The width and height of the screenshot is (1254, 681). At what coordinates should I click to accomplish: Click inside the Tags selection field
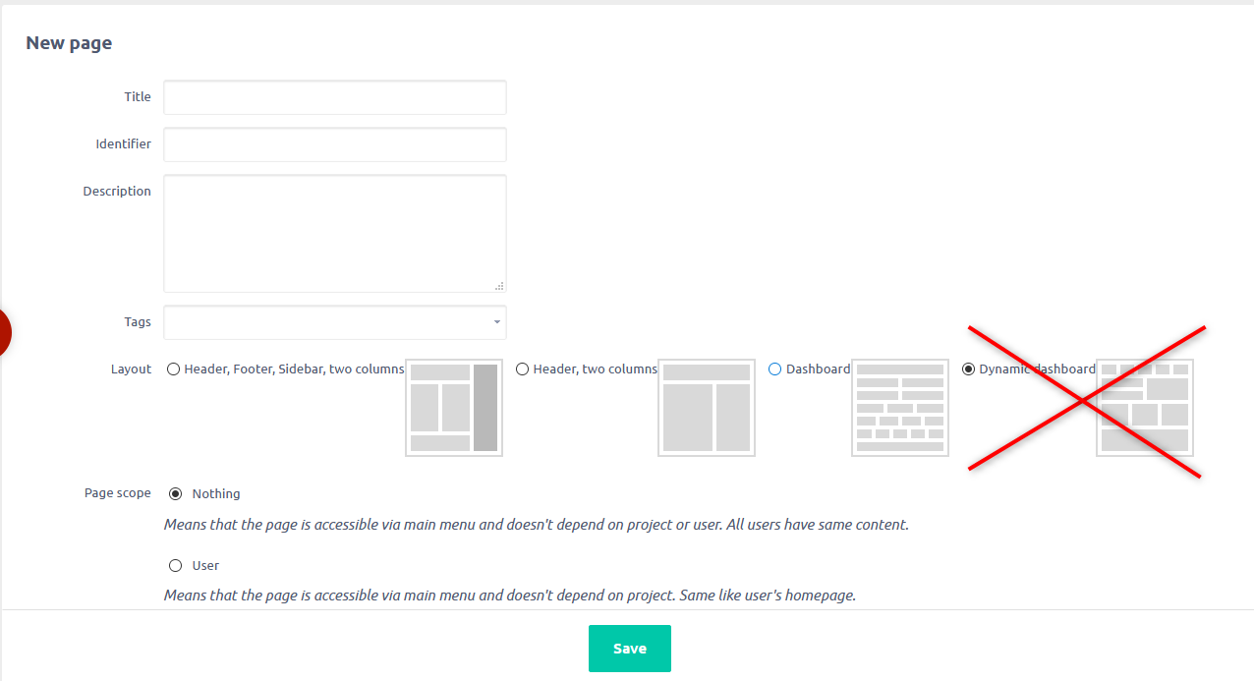coord(326,322)
